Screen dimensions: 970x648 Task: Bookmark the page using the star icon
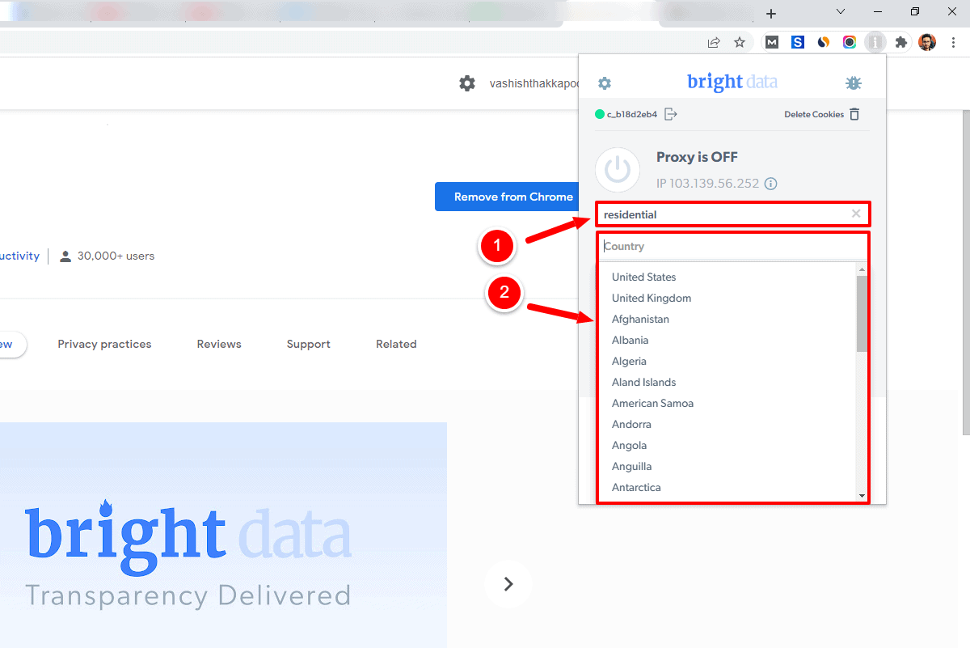(x=740, y=42)
